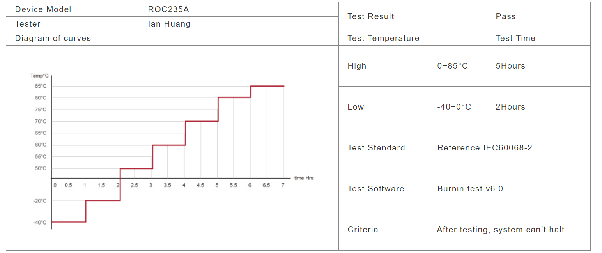Viewport: 602px width, 253px height.
Task: Select Reference IEC60068-2 standard text
Action: coord(485,148)
